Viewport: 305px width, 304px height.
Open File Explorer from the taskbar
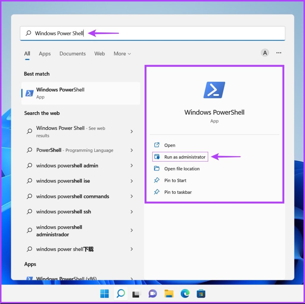pyautogui.click(x=169, y=294)
